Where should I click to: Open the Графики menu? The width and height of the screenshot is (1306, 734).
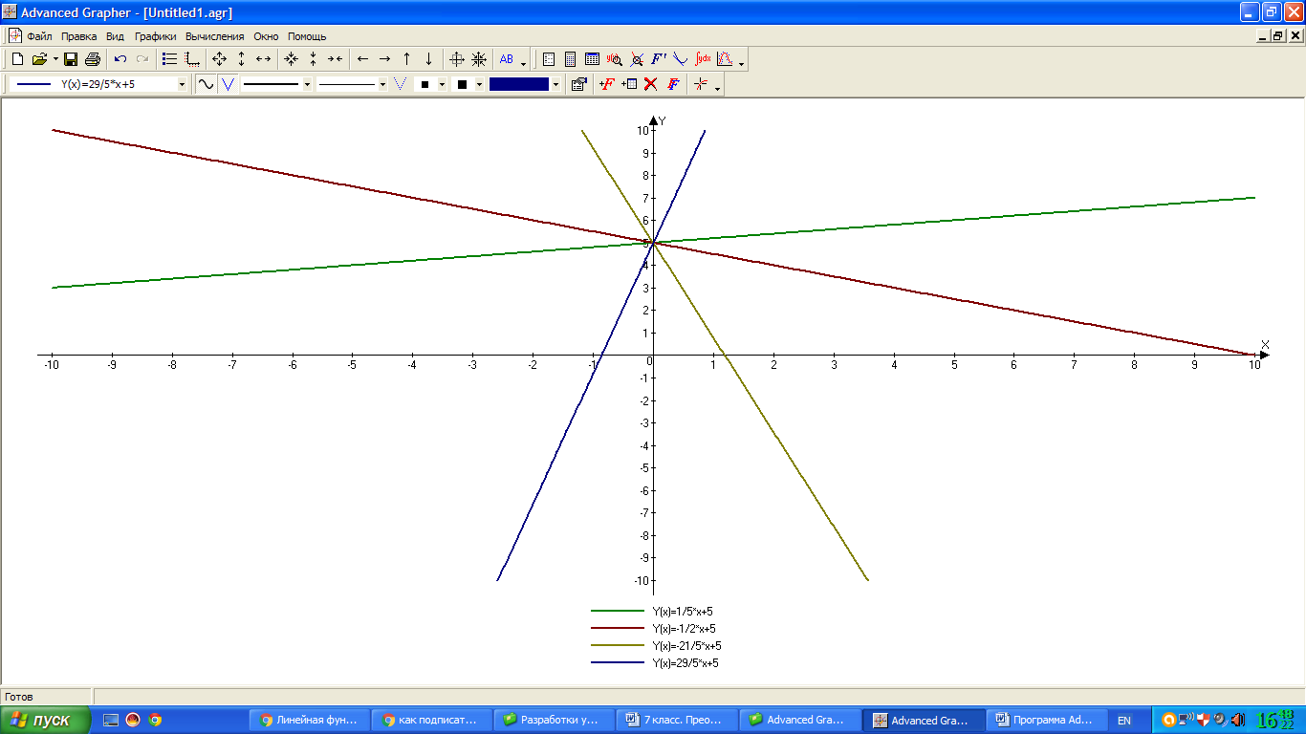pos(156,36)
